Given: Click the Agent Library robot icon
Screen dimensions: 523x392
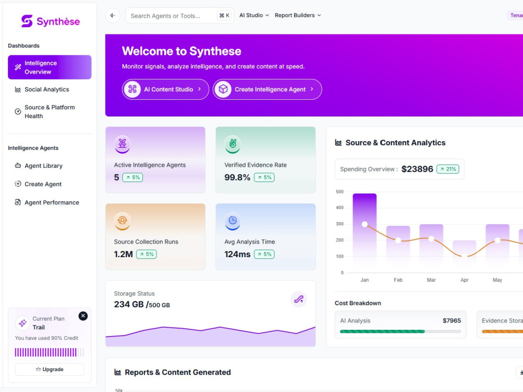Looking at the screenshot, I should coord(18,165).
